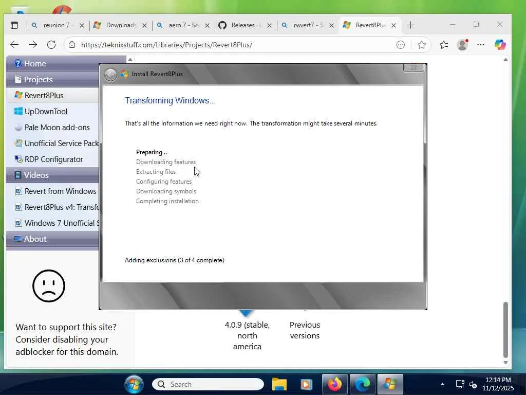Click the installer's title bar logo icon
This screenshot has height=395, width=526.
pyautogui.click(x=125, y=74)
